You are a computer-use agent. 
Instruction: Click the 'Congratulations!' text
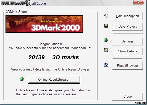point(50,44)
